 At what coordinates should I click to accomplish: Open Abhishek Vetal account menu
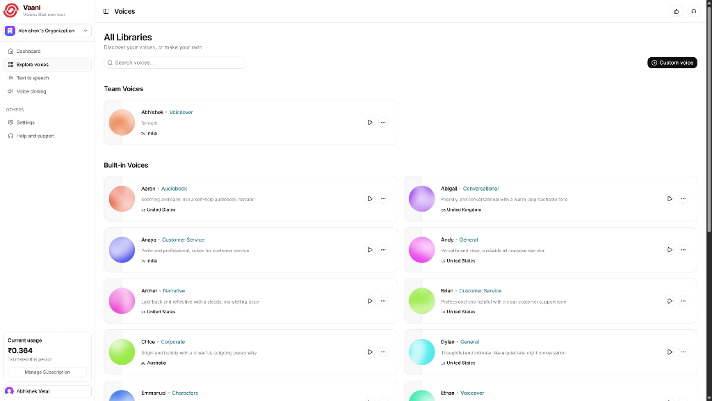pos(47,391)
